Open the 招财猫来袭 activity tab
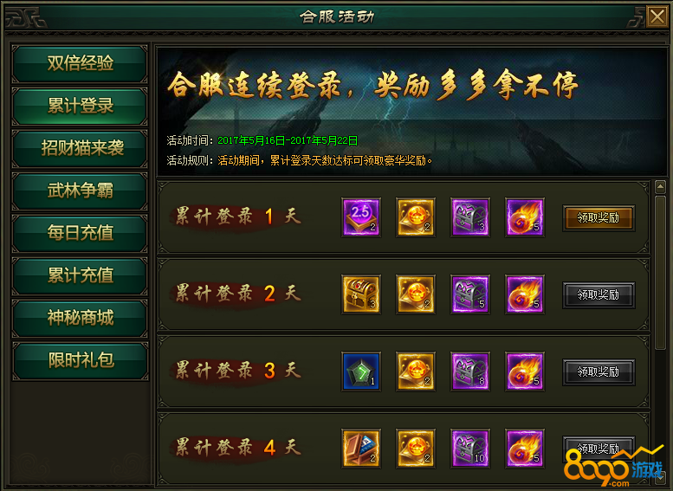Image resolution: width=673 pixels, height=491 pixels. point(81,148)
